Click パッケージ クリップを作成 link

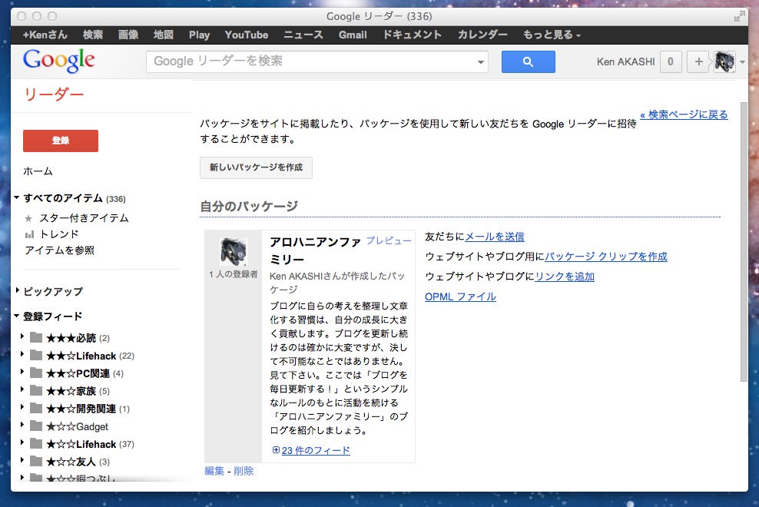pyautogui.click(x=606, y=257)
